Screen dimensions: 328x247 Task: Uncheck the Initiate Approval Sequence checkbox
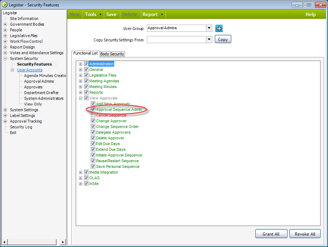click(93, 155)
